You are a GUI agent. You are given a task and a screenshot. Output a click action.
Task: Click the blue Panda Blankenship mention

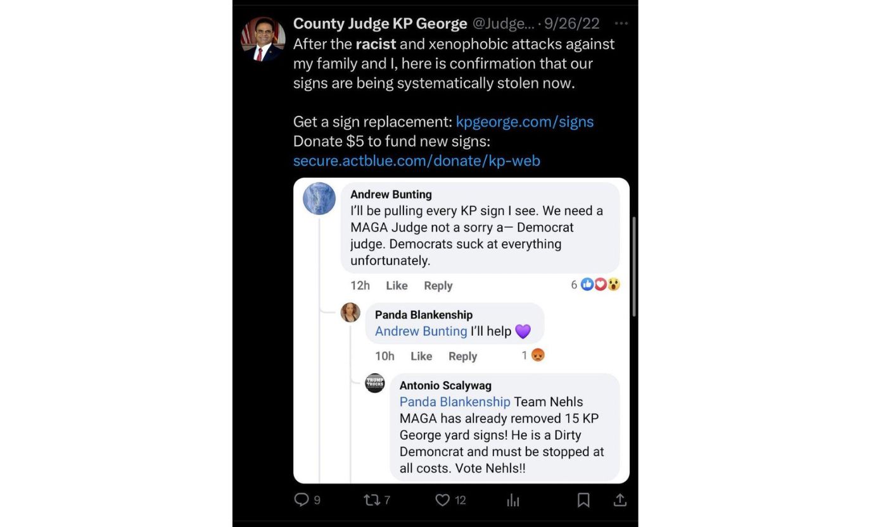click(454, 402)
